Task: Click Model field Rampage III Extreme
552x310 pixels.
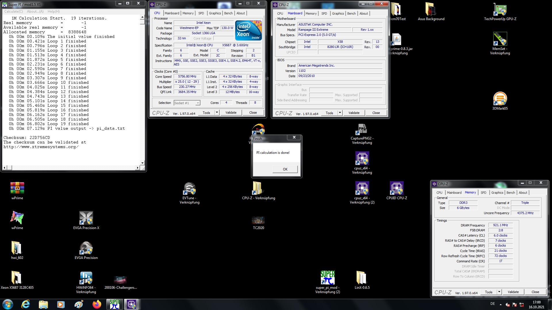Action: click(325, 30)
